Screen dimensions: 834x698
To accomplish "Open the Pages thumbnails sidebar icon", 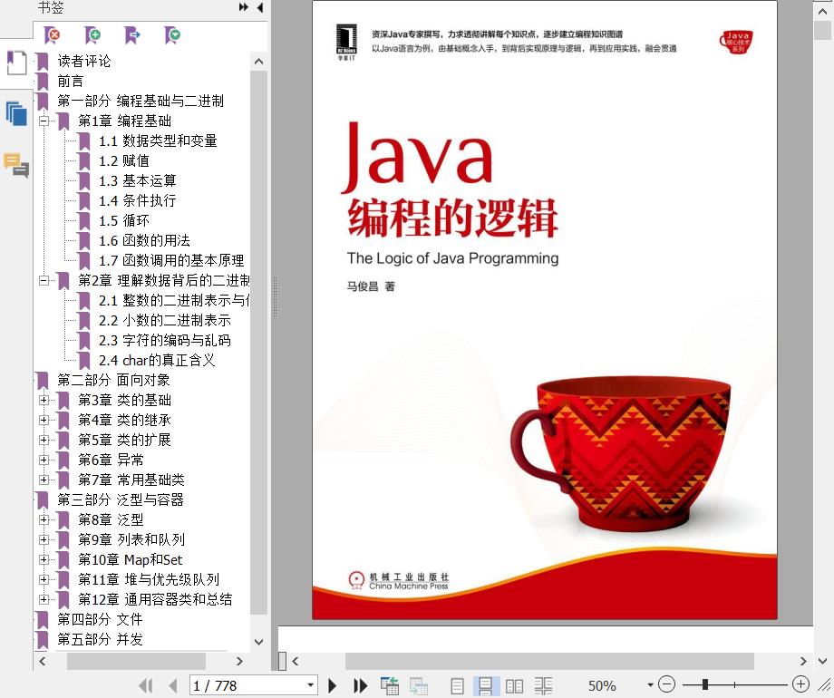I will tap(16, 114).
